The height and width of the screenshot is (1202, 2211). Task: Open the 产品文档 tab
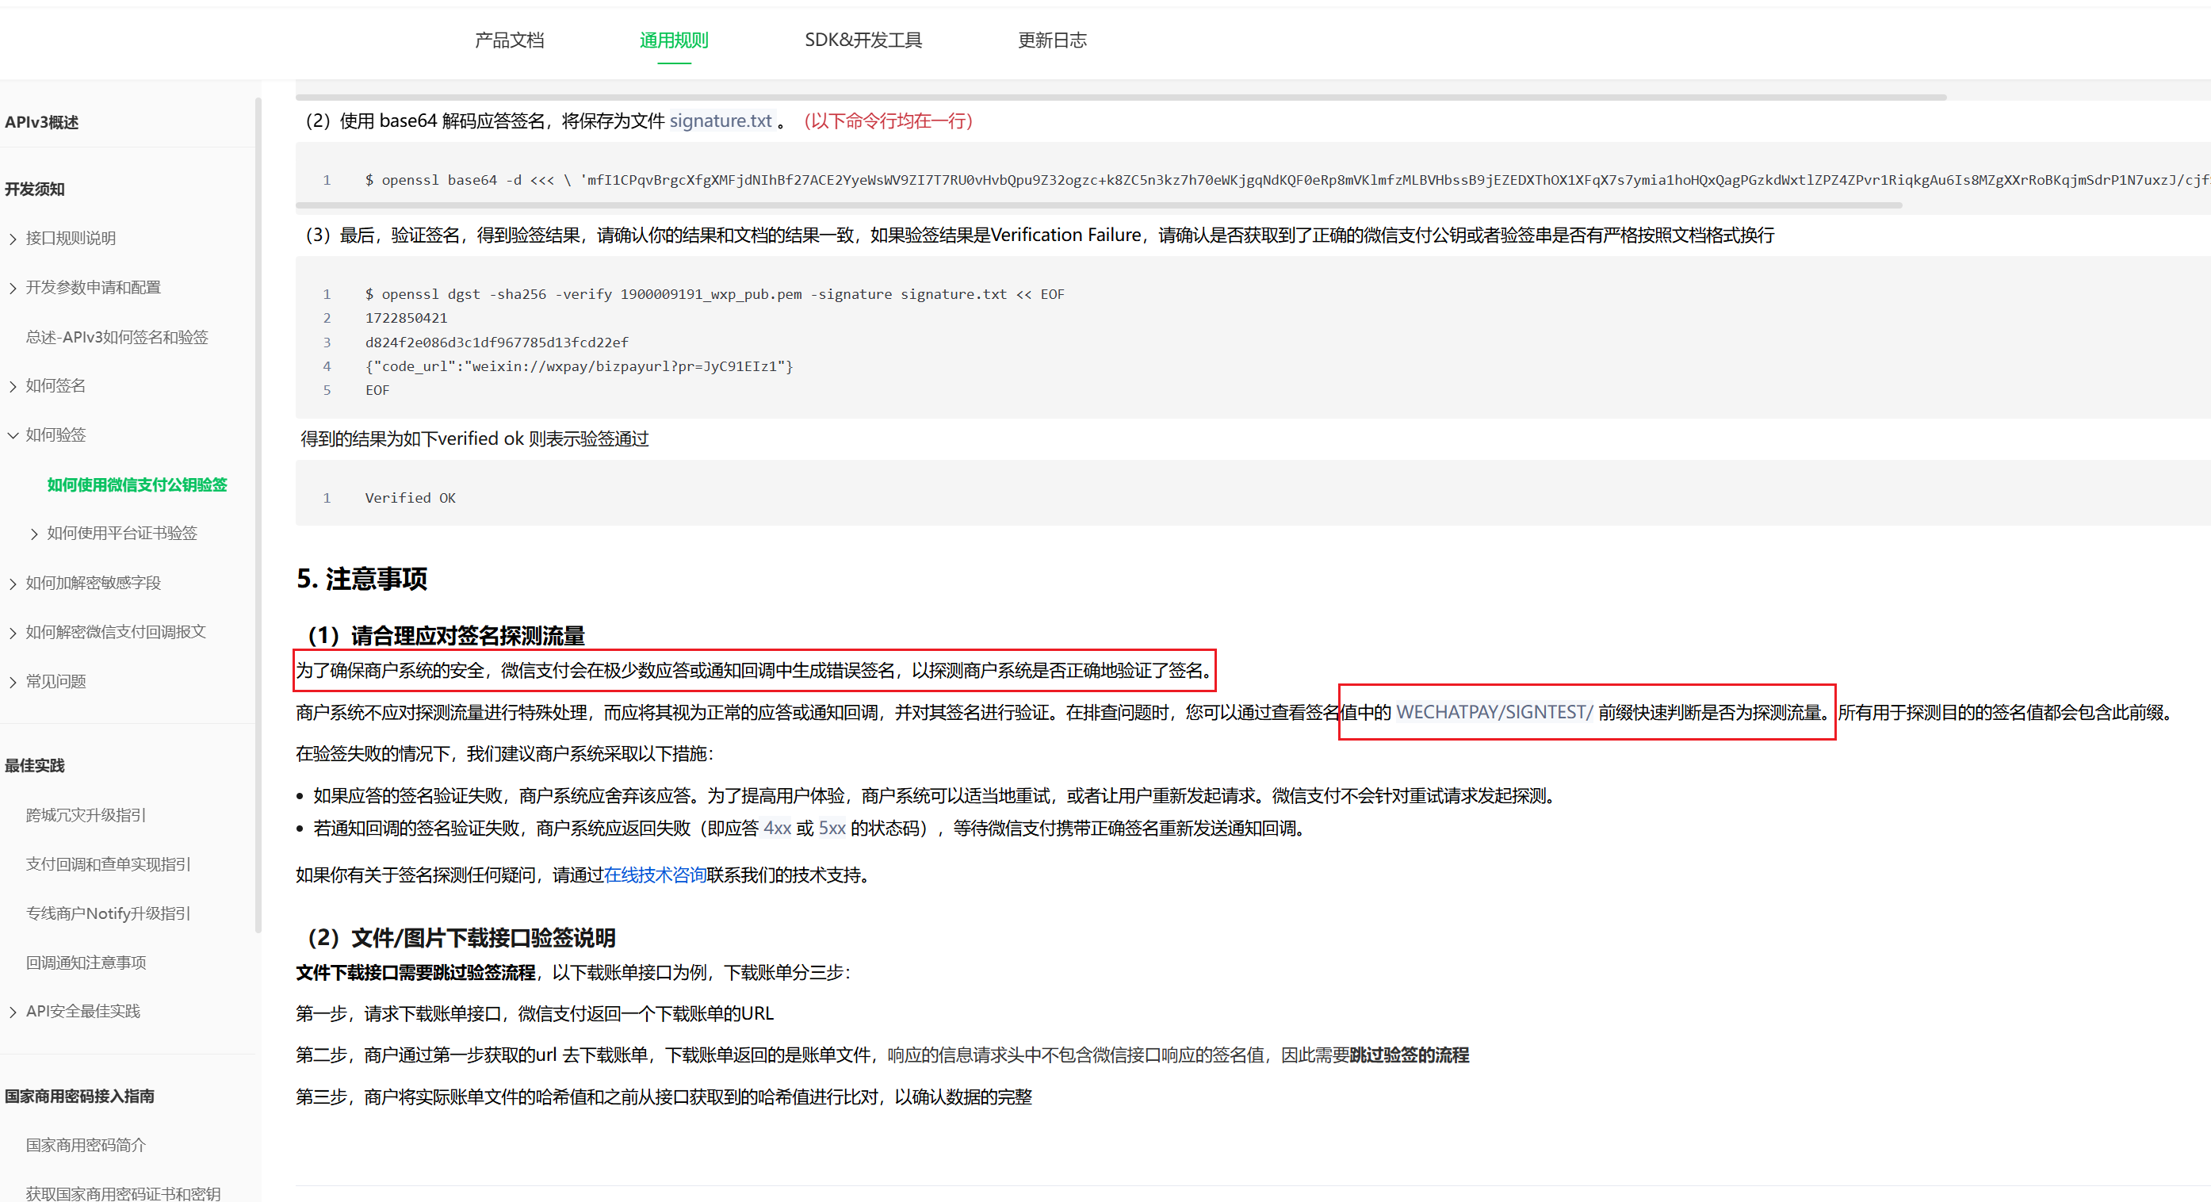pos(509,40)
